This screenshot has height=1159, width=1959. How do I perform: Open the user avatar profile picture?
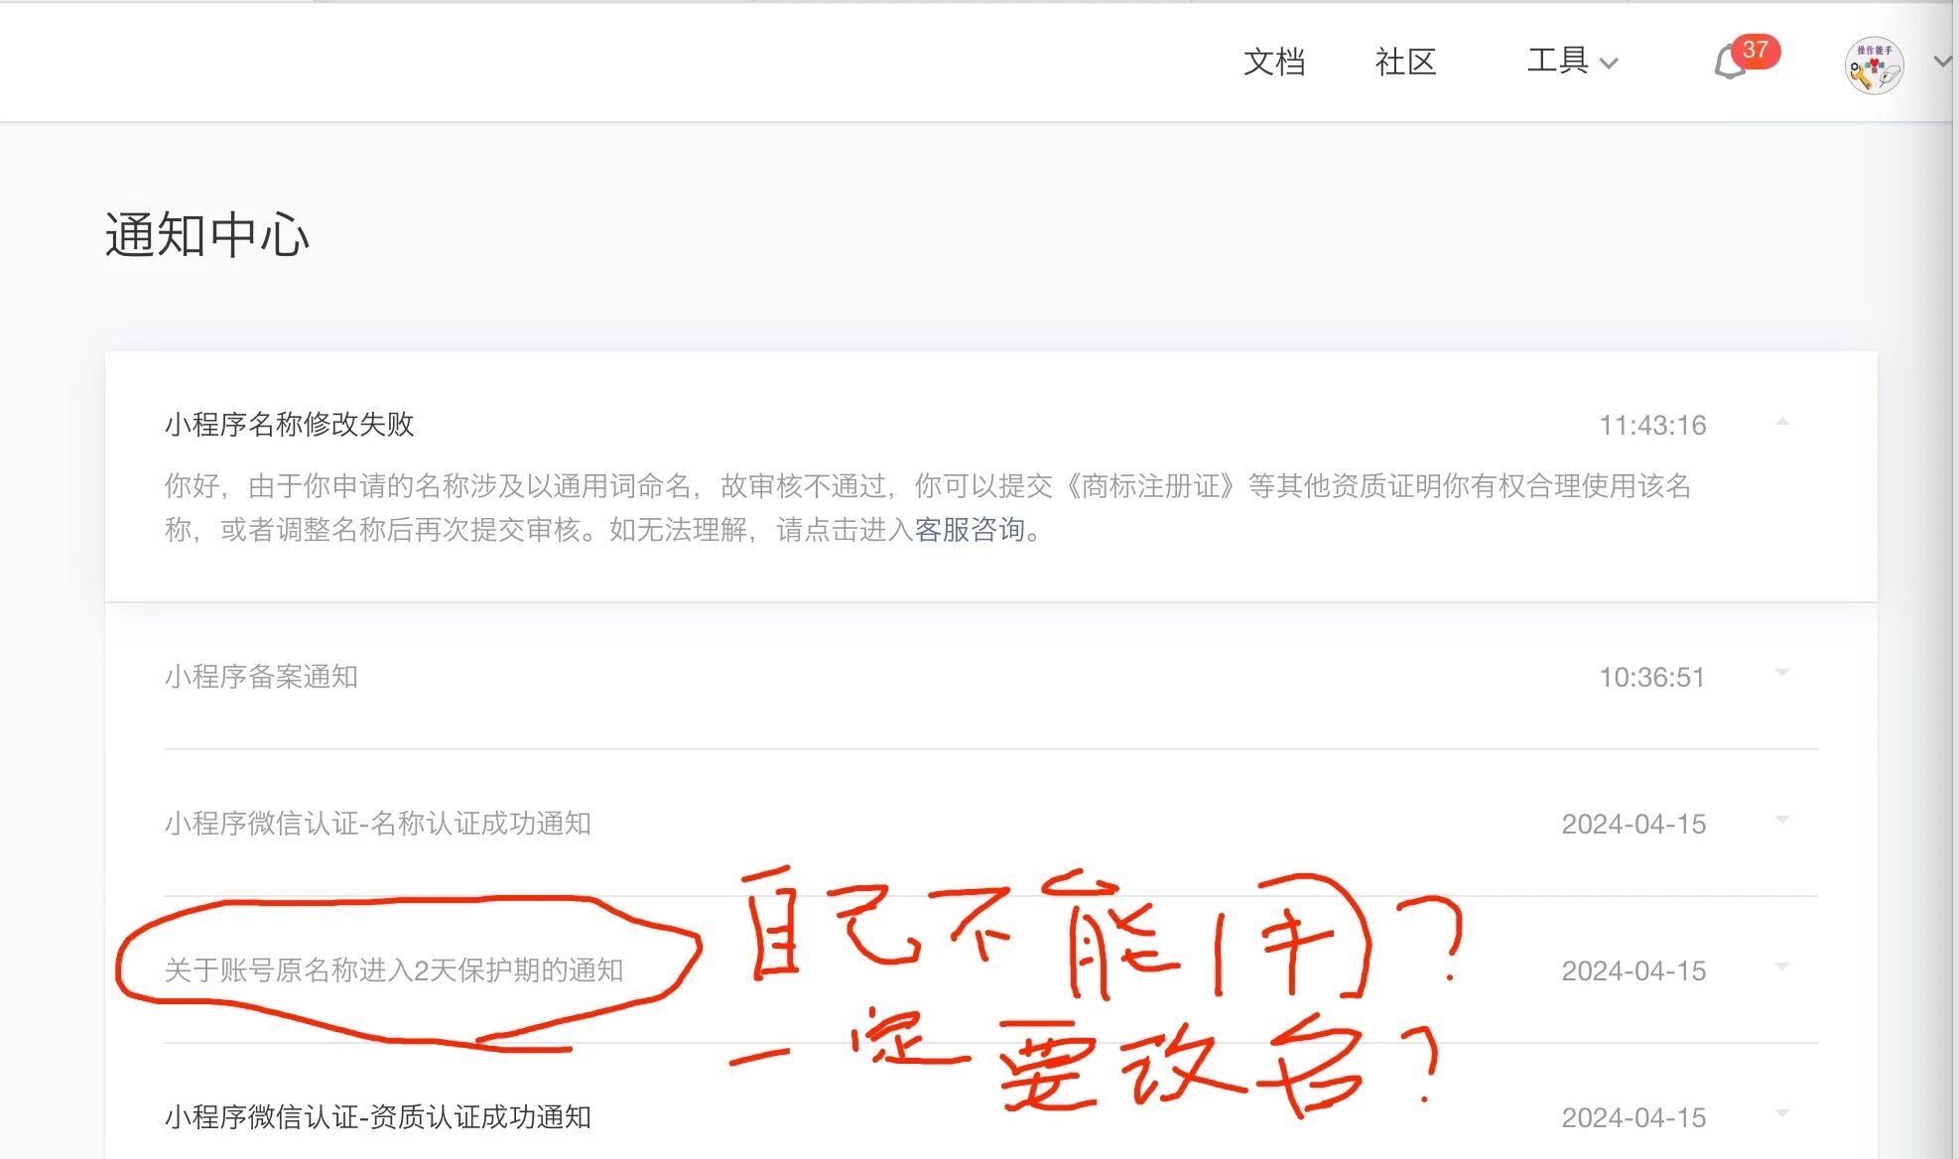click(1874, 65)
